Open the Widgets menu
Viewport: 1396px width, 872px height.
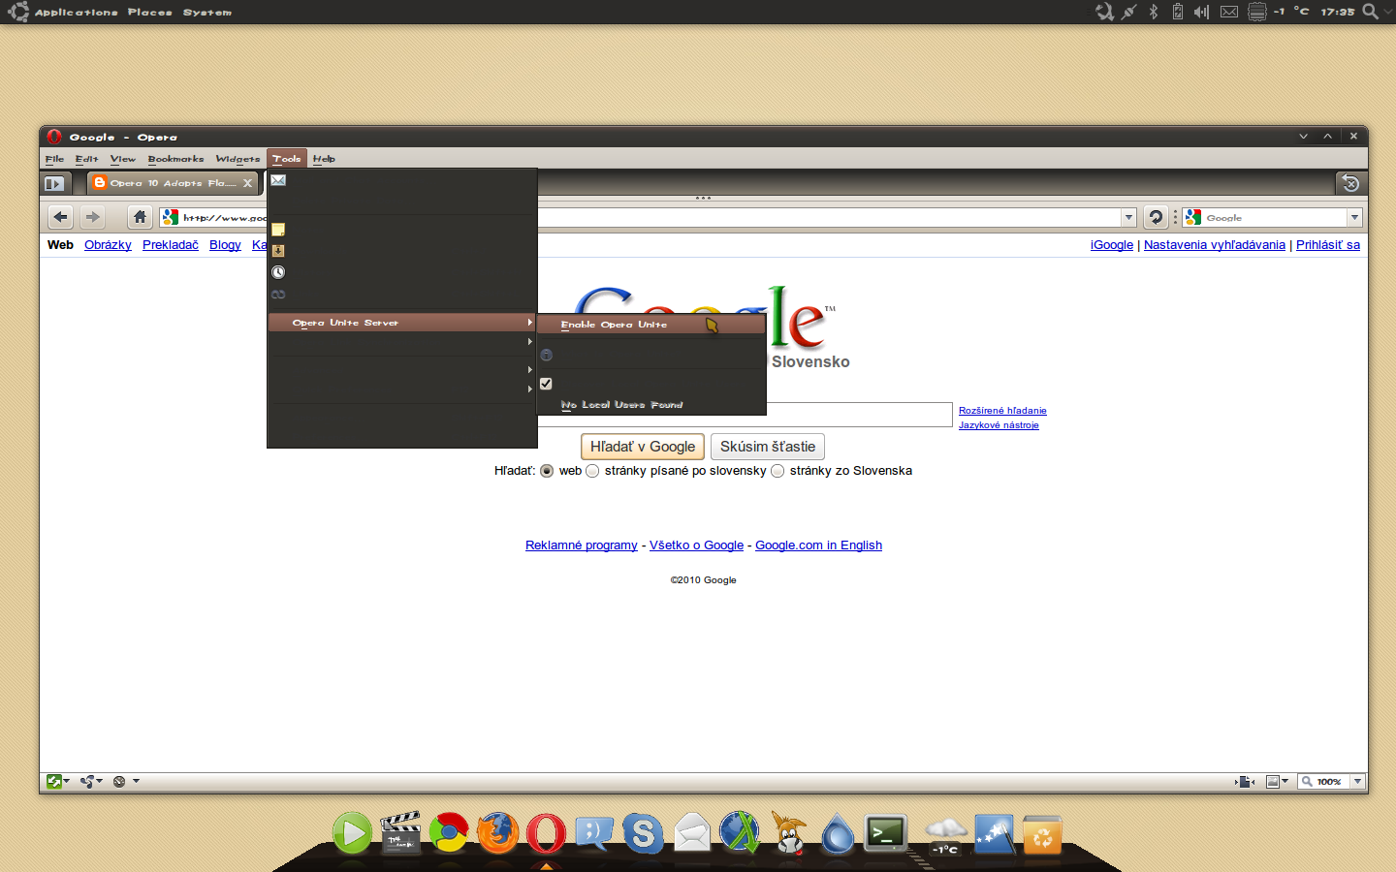pyautogui.click(x=238, y=159)
